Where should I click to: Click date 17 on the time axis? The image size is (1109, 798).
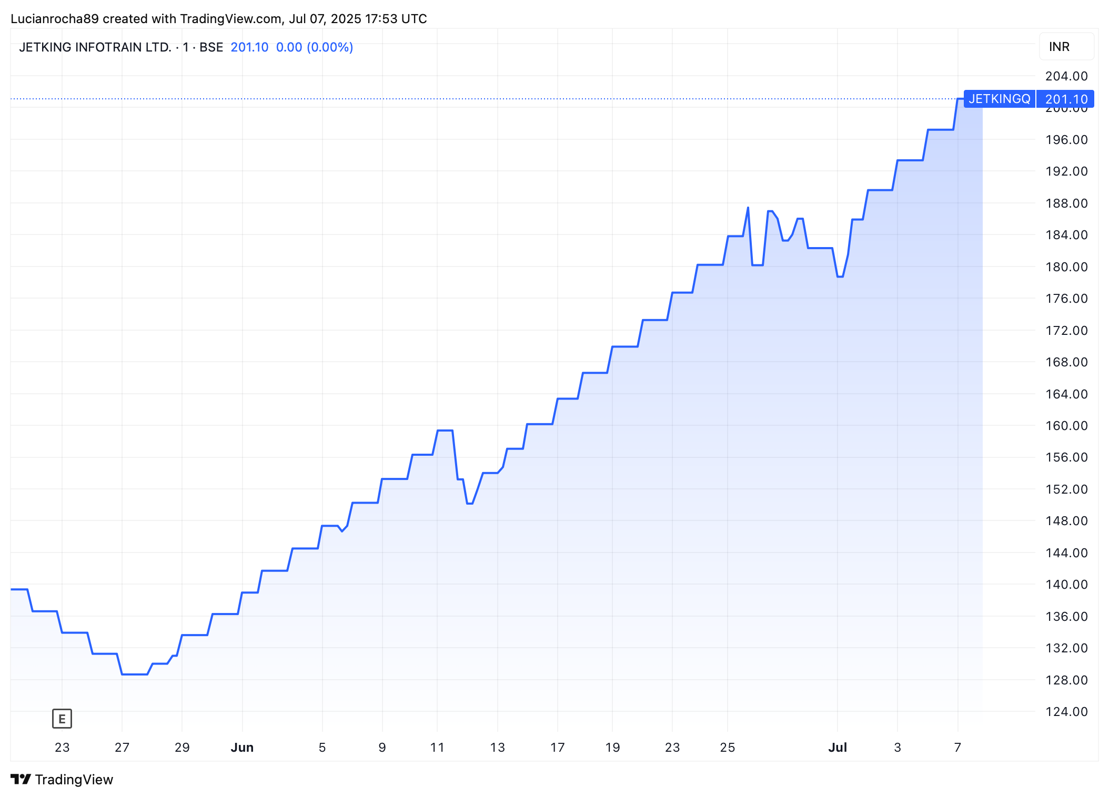(558, 748)
